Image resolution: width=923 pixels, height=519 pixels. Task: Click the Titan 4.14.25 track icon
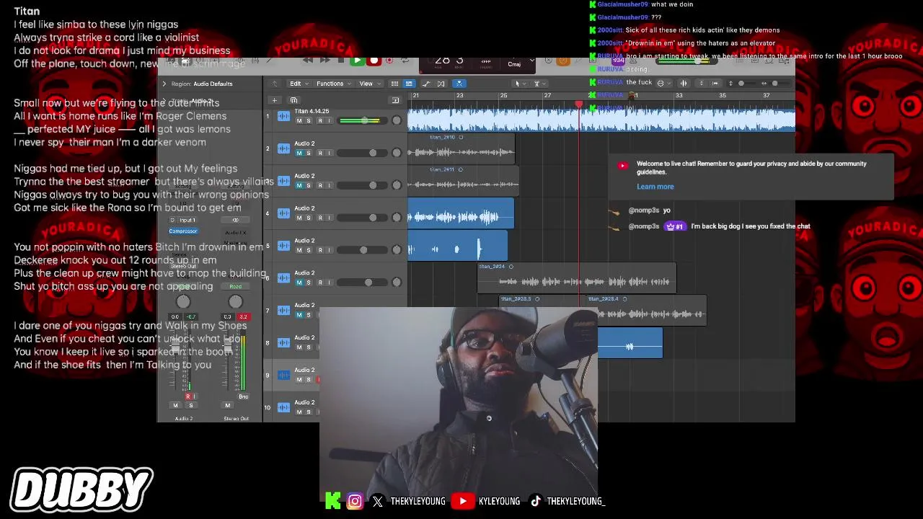[x=283, y=115]
